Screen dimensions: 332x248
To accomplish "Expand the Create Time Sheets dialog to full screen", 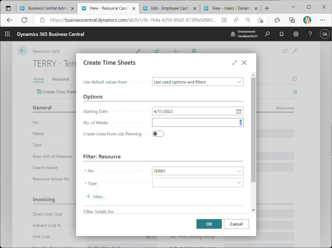I will coord(234,63).
